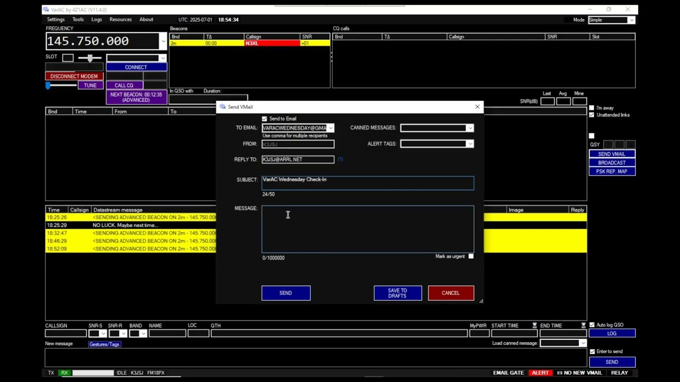Expand the TO EMAIL dropdown
This screenshot has width=680, height=382.
[x=330, y=128]
